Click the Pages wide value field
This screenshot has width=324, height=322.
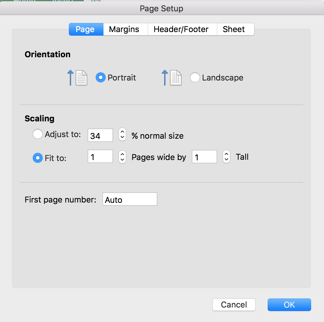click(100, 156)
